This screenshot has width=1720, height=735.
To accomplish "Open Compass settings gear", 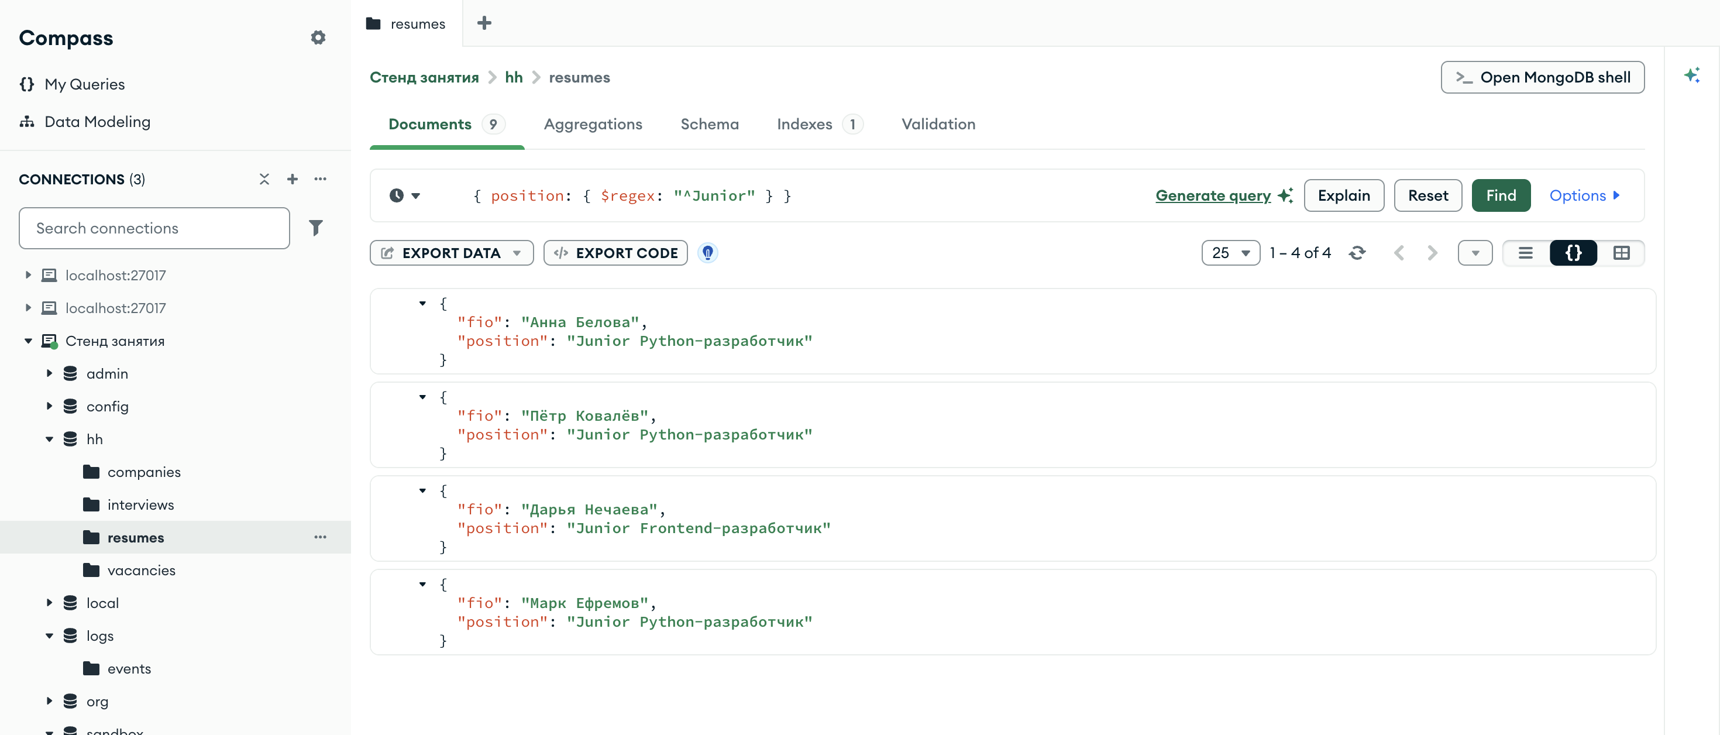I will (x=318, y=37).
